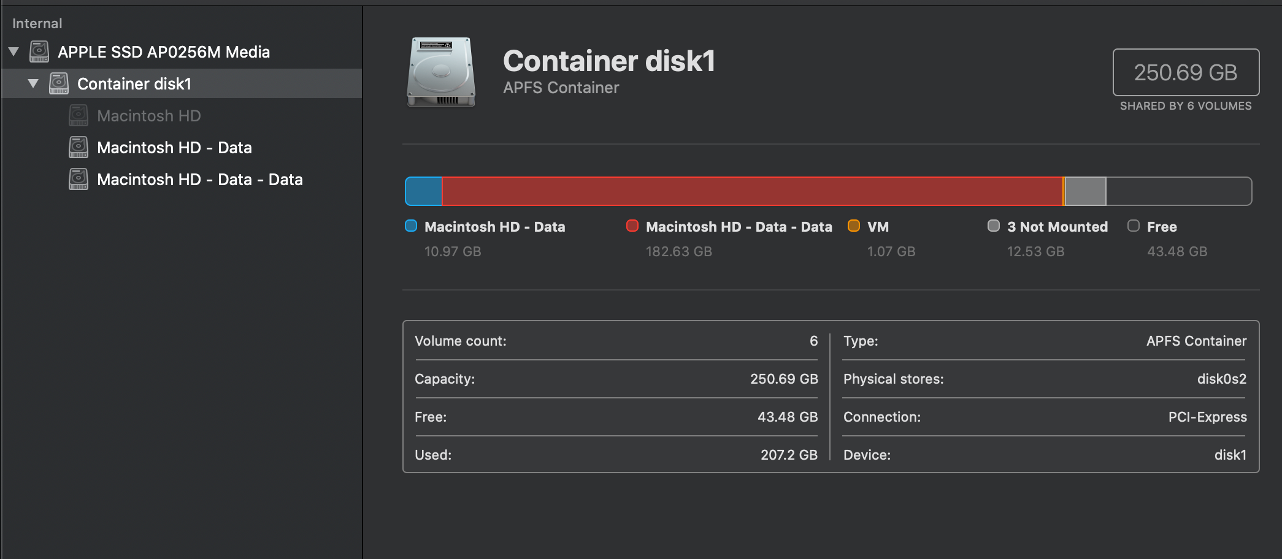Click the APPLE SSD AP0256M Media drive icon

[x=39, y=52]
